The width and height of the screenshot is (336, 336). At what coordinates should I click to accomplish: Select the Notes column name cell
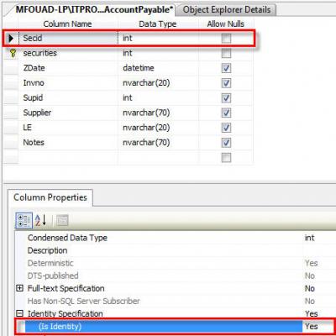tap(69, 143)
